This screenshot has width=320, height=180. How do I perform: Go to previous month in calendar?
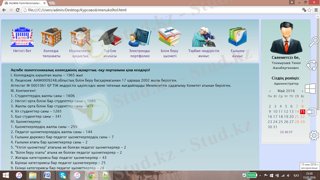(x=270, y=91)
